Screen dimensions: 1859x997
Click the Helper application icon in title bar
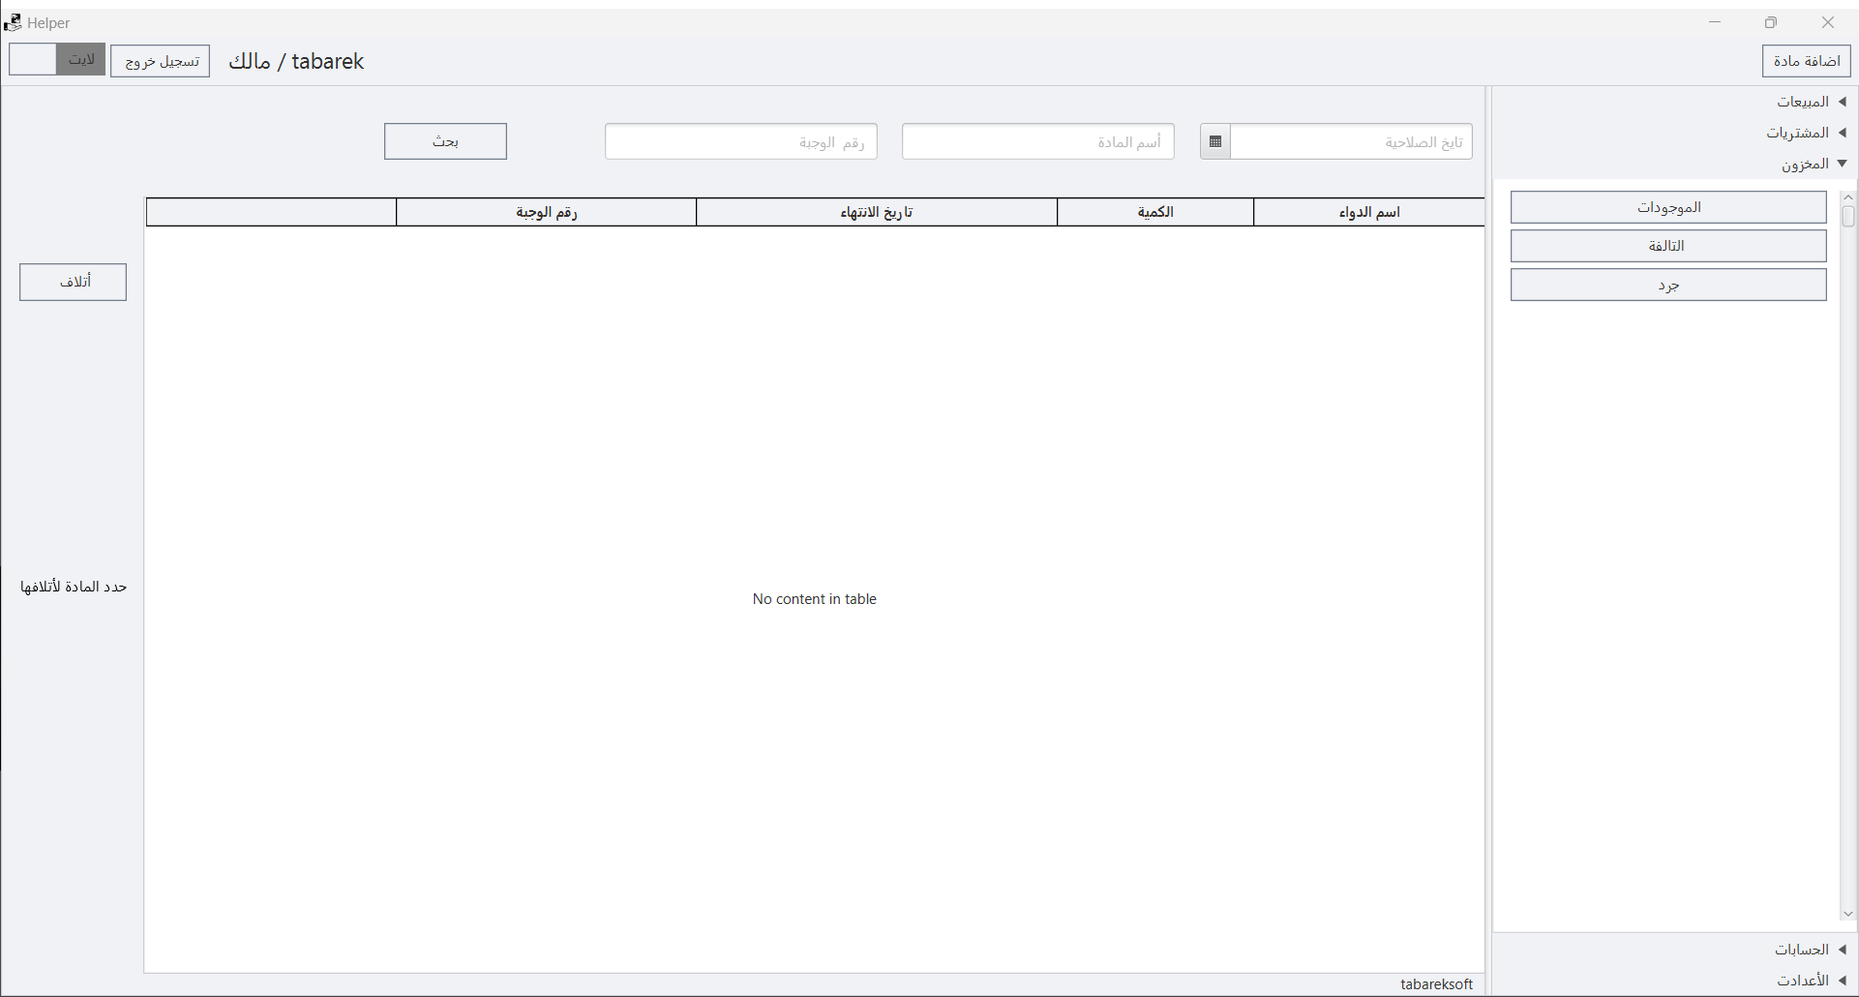coord(13,21)
